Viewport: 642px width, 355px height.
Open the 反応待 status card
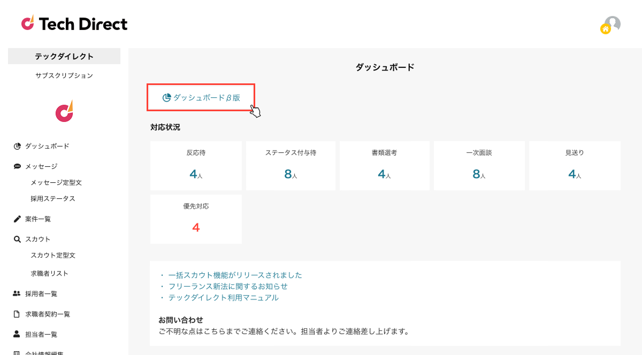point(196,166)
